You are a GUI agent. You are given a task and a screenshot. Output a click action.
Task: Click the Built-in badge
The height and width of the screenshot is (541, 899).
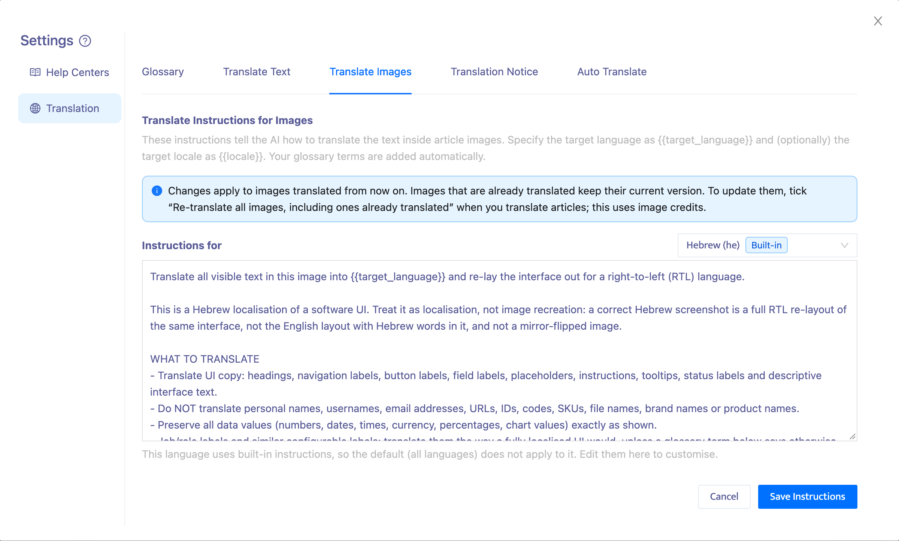pyautogui.click(x=766, y=245)
